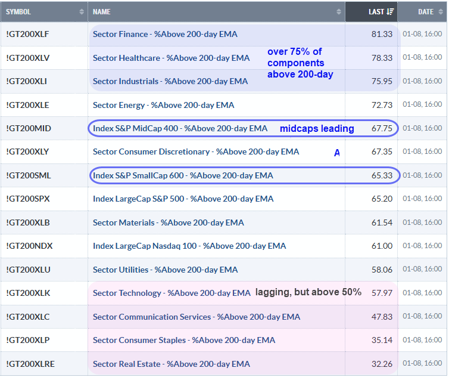The image size is (449, 377).
Task: Click the sort arrows in SYMBOL header
Action: click(82, 12)
